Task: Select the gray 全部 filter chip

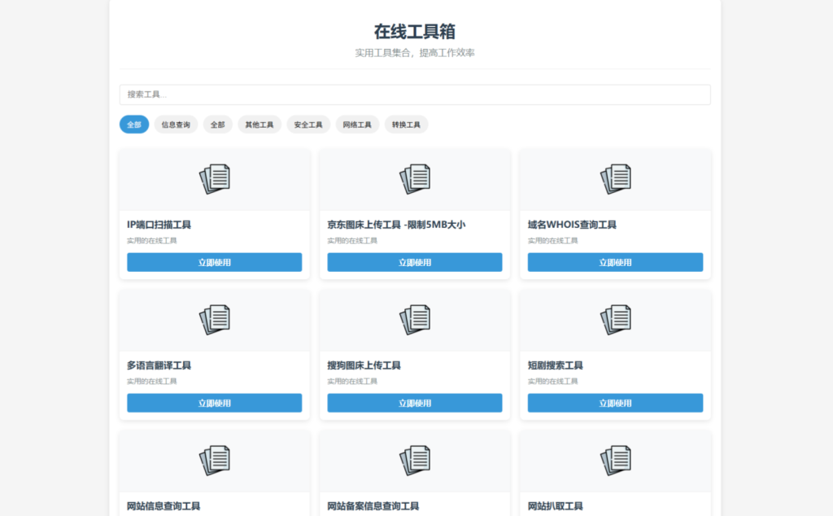Action: pyautogui.click(x=218, y=125)
